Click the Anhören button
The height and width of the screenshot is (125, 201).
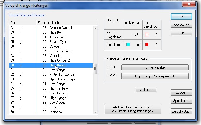pyautogui.click(x=146, y=89)
